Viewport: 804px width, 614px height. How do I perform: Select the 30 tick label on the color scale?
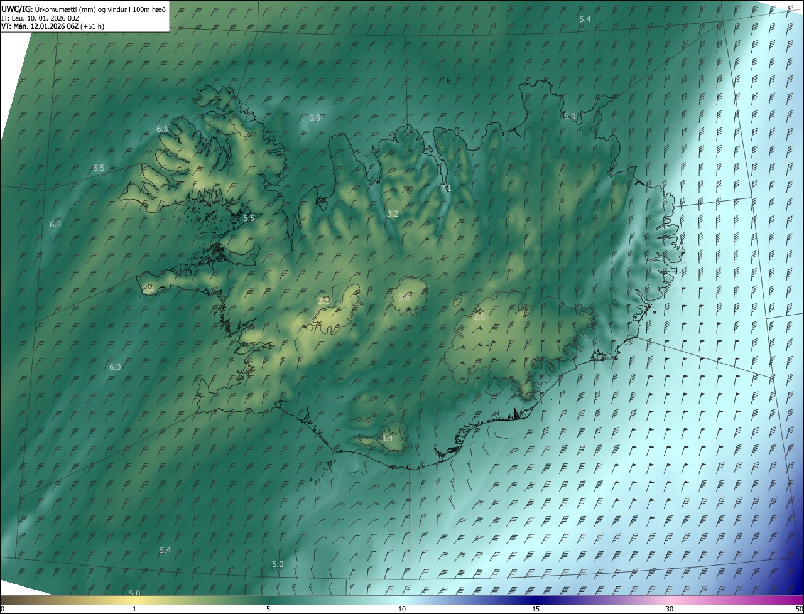coord(670,610)
